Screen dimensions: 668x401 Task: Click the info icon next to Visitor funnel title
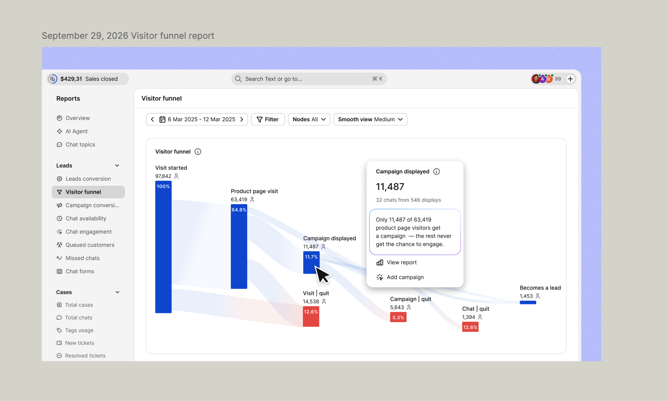198,152
